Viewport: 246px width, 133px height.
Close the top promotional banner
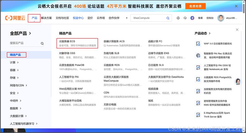click(x=236, y=6)
